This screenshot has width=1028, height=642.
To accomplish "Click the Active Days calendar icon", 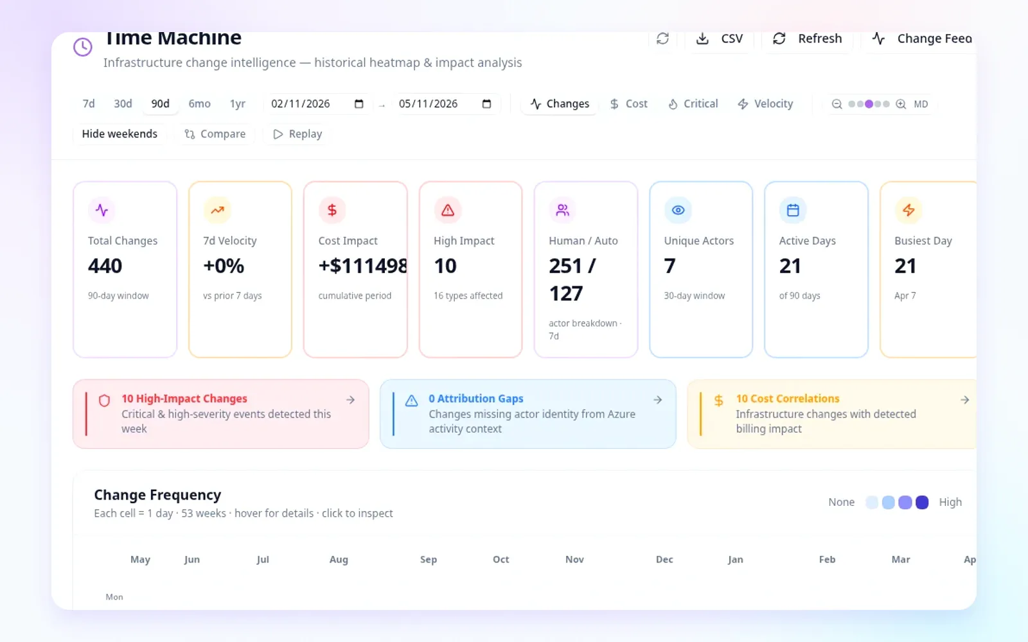I will pos(793,210).
